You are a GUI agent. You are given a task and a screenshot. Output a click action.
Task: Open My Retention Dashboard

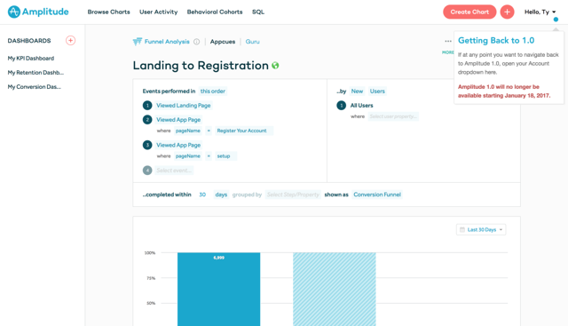(x=35, y=73)
